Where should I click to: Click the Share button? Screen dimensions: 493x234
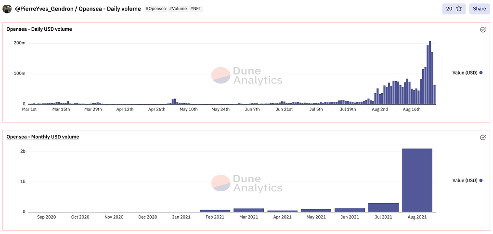tap(480, 9)
